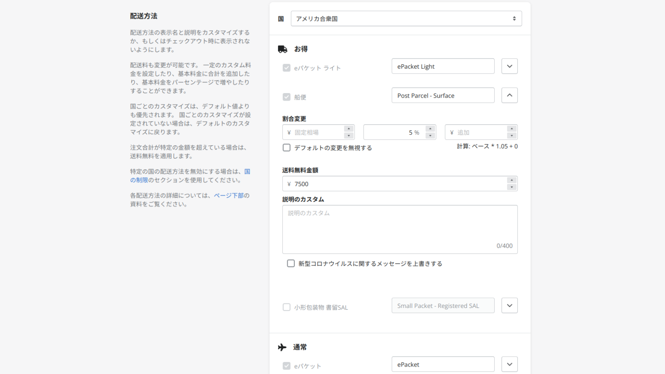Screen dimensions: 665x374
Task: Toggle the 小形包装物 書留SAL checkbox
Action: 286,307
